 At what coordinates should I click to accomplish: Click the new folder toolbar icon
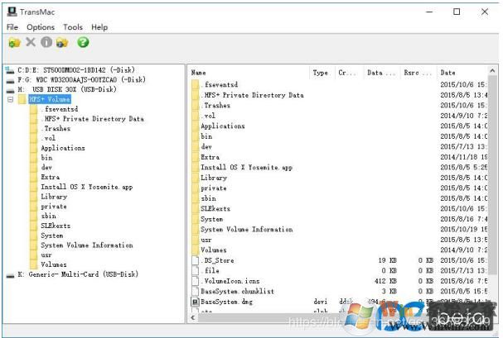click(13, 42)
